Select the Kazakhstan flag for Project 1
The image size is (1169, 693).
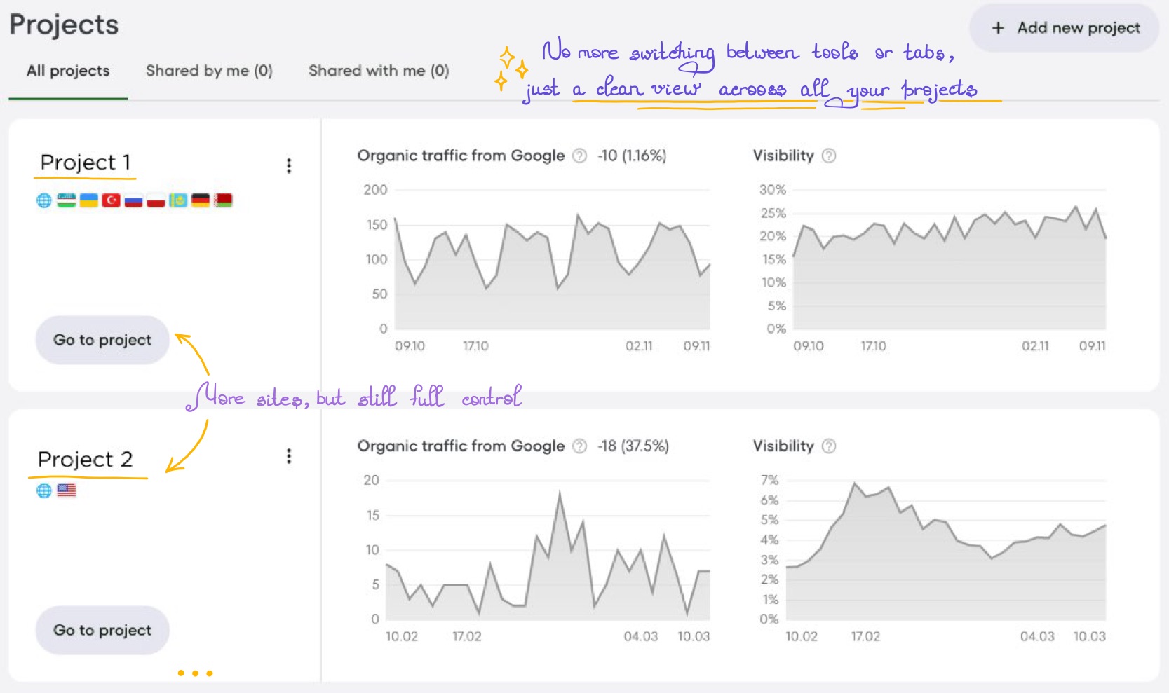178,200
